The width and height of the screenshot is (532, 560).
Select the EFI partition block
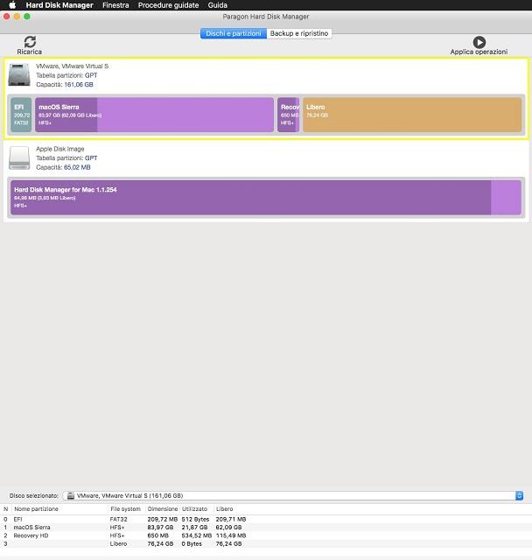[x=21, y=115]
